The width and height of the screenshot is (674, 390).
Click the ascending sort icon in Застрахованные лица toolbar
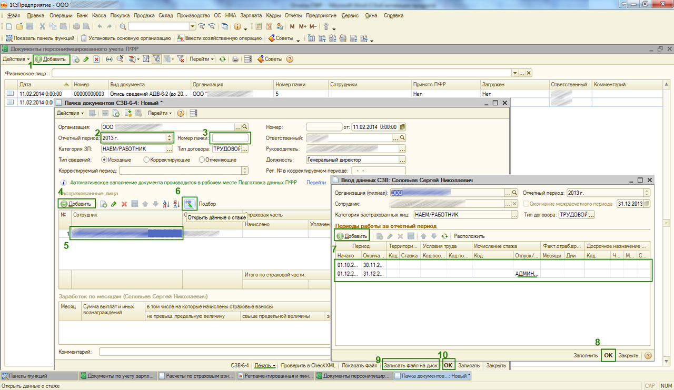166,204
